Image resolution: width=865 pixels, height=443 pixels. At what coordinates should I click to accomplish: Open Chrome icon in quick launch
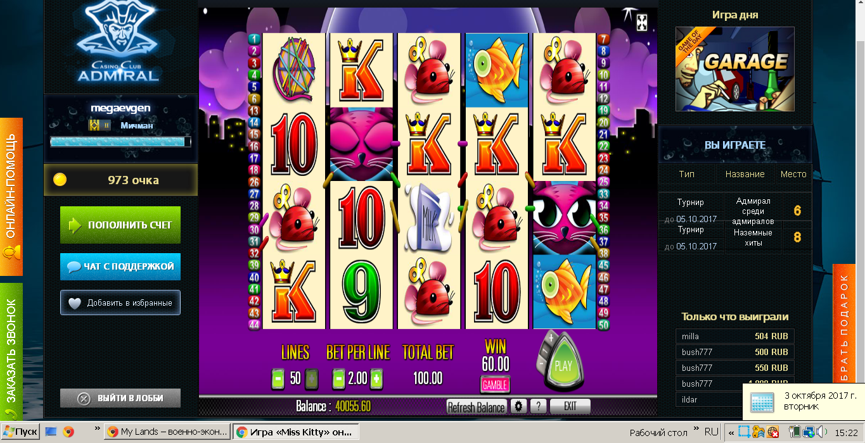tap(68, 432)
